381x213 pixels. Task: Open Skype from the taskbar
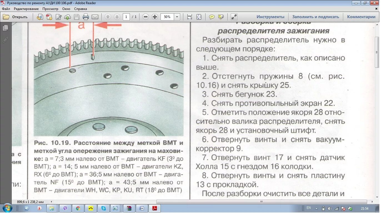coord(104,208)
